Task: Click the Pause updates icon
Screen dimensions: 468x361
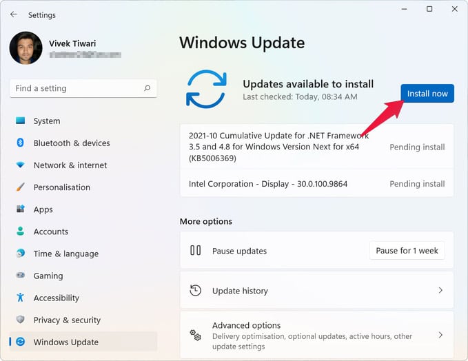Action: coord(196,250)
